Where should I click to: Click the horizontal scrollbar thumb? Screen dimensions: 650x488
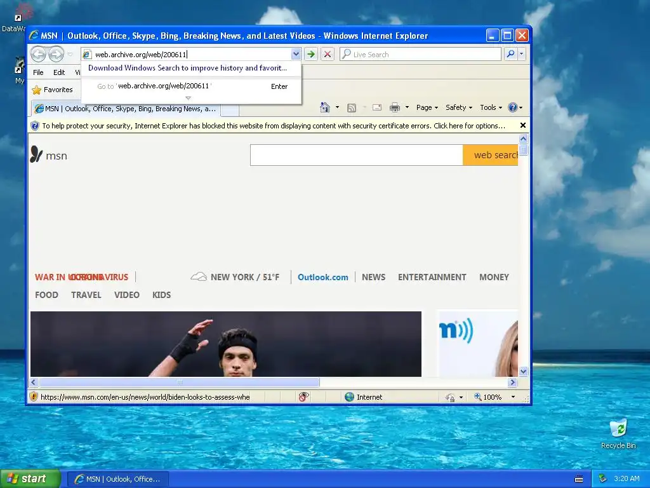point(179,382)
